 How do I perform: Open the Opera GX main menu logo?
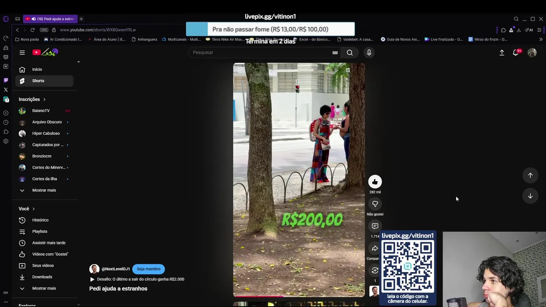pyautogui.click(x=6, y=19)
